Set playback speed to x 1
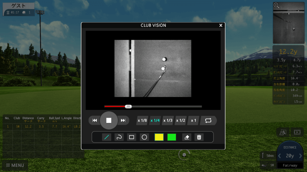The image size is (307, 172). (x=193, y=120)
